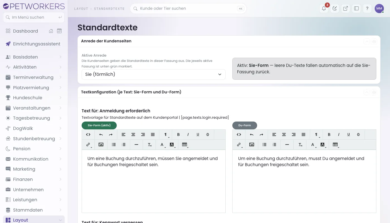Click the Du-Form badge
Viewport: 390px width, 223px height.
click(245, 125)
